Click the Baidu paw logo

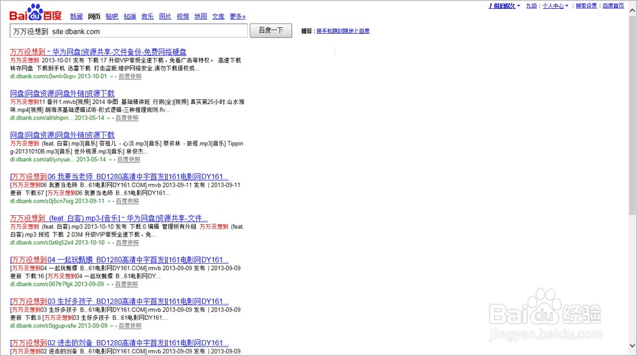(x=35, y=12)
